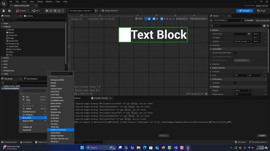Open the Windows Start menu
Image resolution: width=270 pixels, height=151 pixels.
82,148
